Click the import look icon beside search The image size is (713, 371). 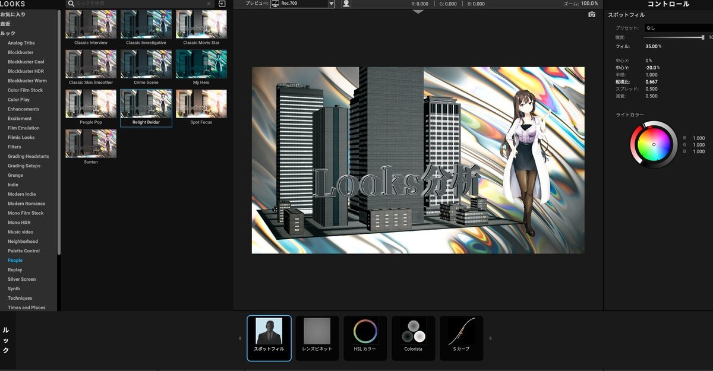point(222,4)
